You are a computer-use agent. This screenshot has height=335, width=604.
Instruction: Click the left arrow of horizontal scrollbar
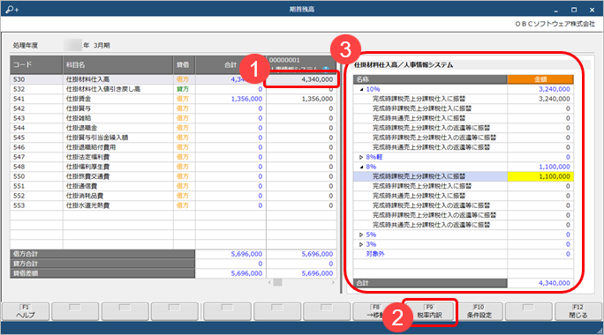(269, 282)
